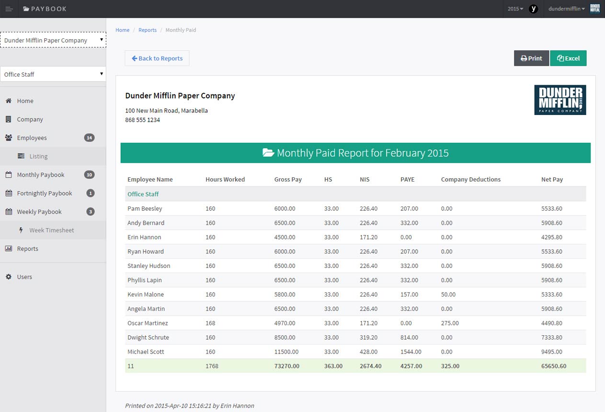Open Home in the sidebar menu

pyautogui.click(x=53, y=101)
